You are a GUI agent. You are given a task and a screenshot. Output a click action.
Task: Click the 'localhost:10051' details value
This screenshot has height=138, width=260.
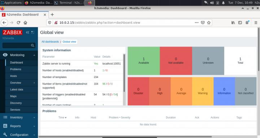coord(112,64)
